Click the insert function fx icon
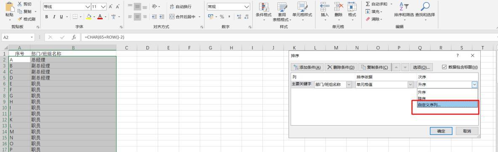This screenshot has width=498, height=152. pos(74,37)
